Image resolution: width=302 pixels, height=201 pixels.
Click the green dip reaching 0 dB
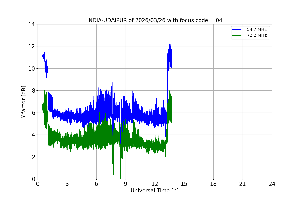pos(121,177)
